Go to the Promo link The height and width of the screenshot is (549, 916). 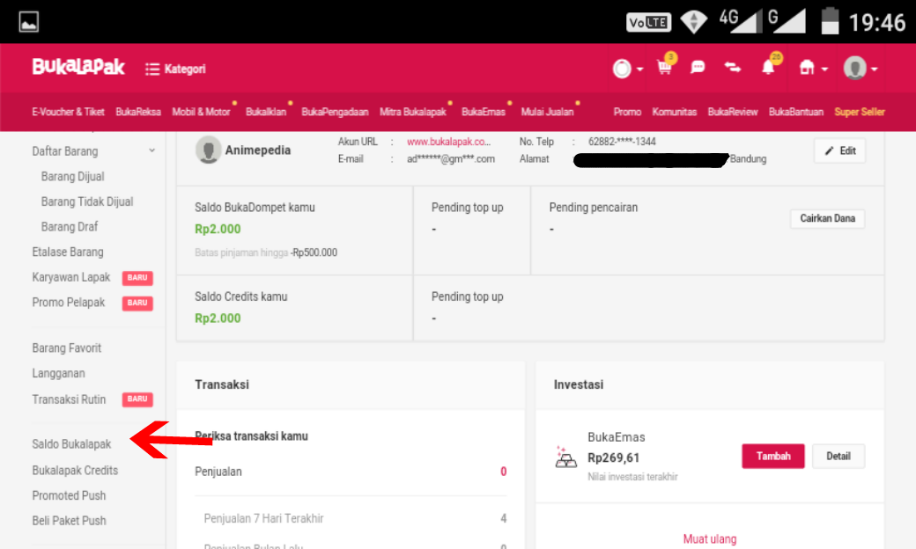[x=627, y=112]
